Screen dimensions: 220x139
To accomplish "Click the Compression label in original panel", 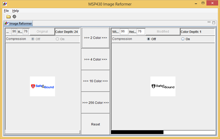I will [x=16, y=39].
